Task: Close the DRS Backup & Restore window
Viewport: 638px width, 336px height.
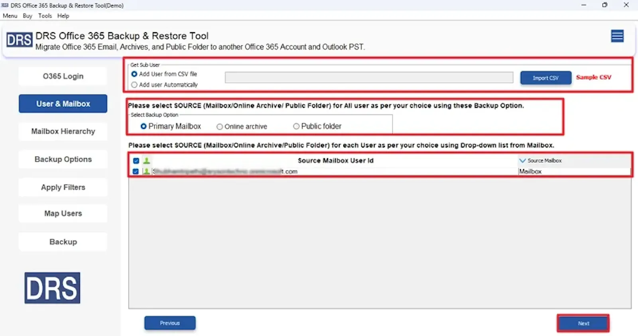Action: pyautogui.click(x=626, y=5)
